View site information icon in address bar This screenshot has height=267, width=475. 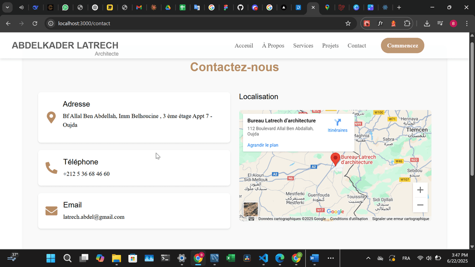(x=51, y=23)
